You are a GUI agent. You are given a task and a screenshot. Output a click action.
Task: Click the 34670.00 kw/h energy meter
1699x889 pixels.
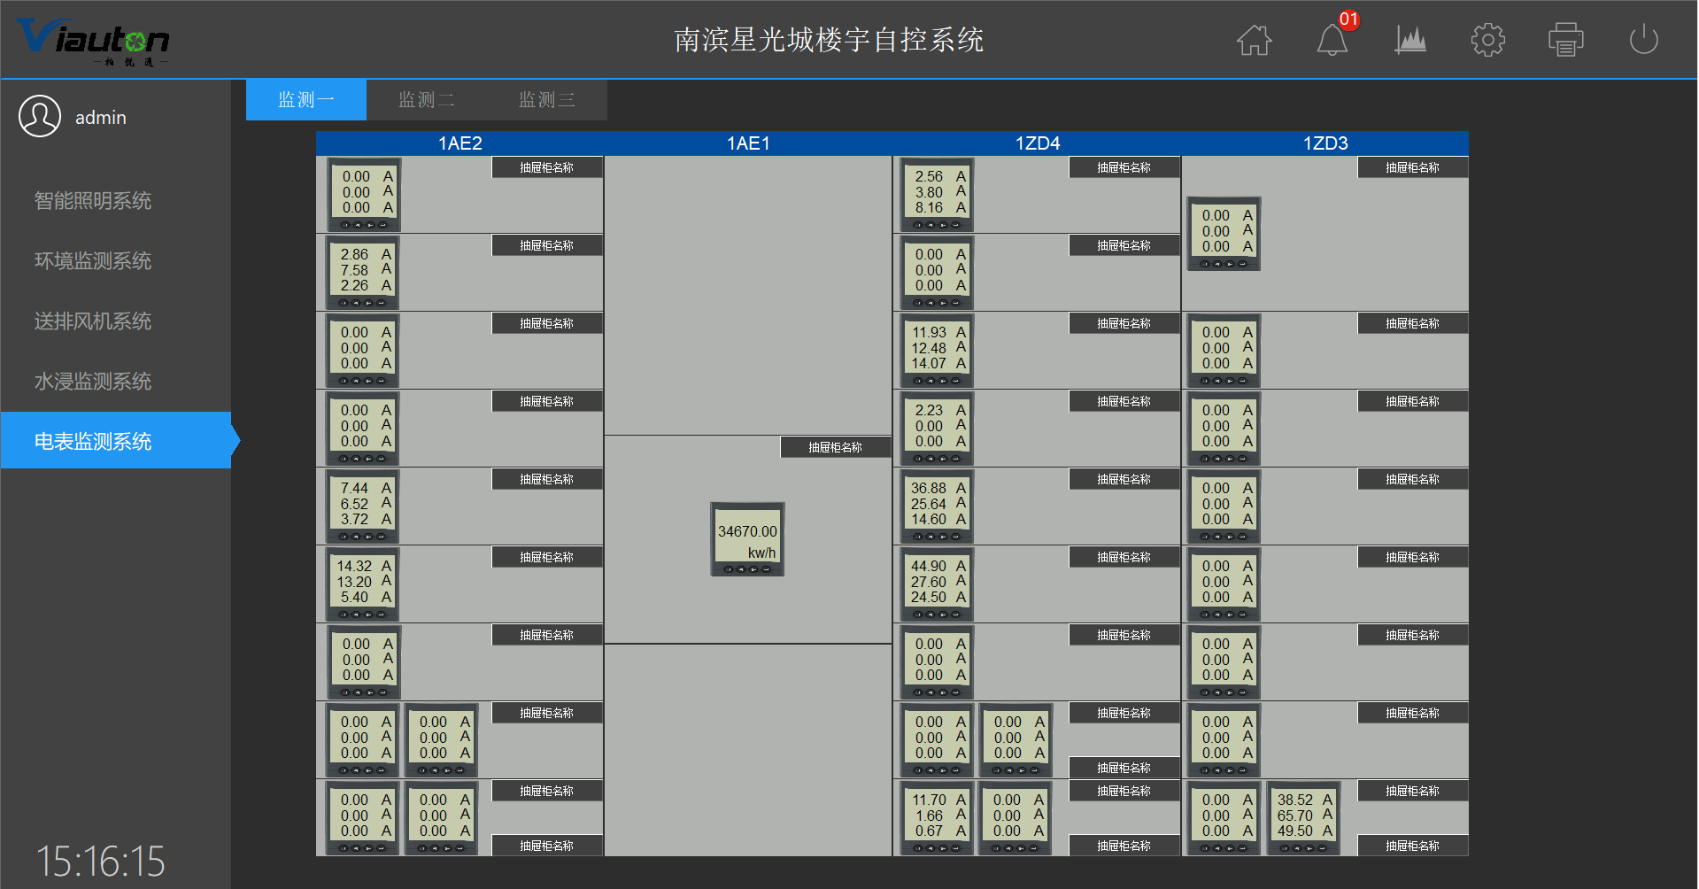point(747,539)
